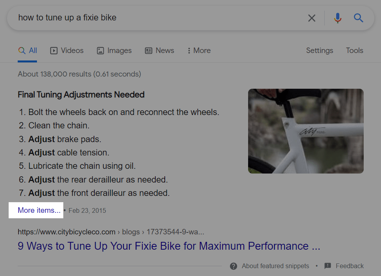This screenshot has width=381, height=276.
Task: Open the white bike frame thumbnail
Action: (x=306, y=131)
